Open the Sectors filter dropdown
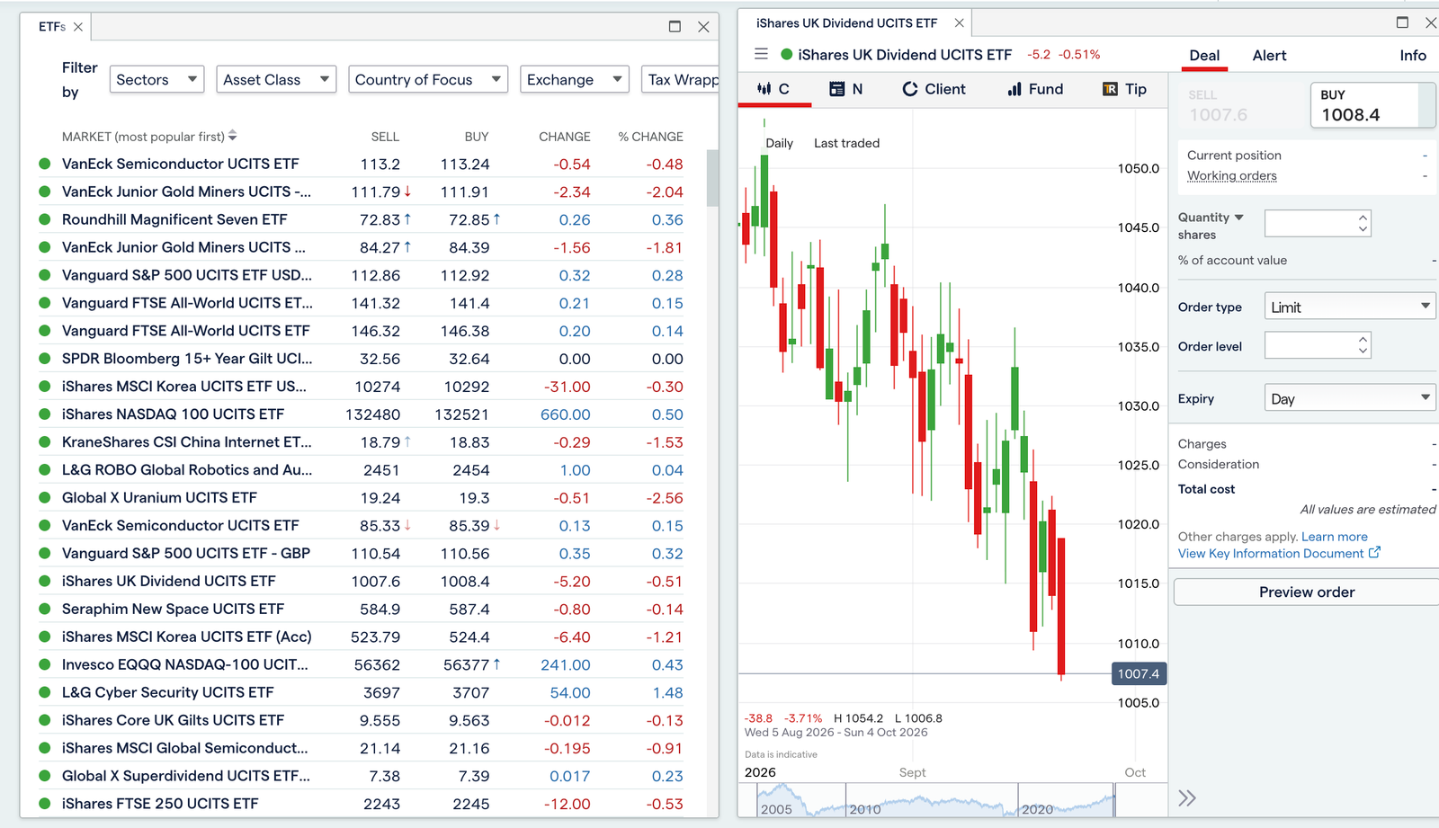 pyautogui.click(x=156, y=80)
